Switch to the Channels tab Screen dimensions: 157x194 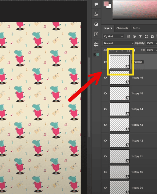coord(122,28)
